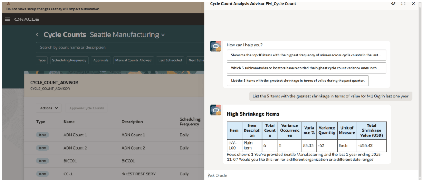
Task: Click the advisor avatar beside High Shrinkage Items
Action: point(216,110)
